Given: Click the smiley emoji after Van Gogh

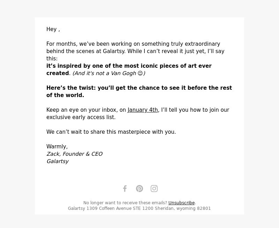Looking at the screenshot, I should pyautogui.click(x=140, y=73).
